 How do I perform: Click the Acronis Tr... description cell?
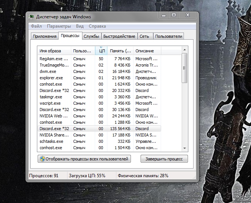[147, 65]
